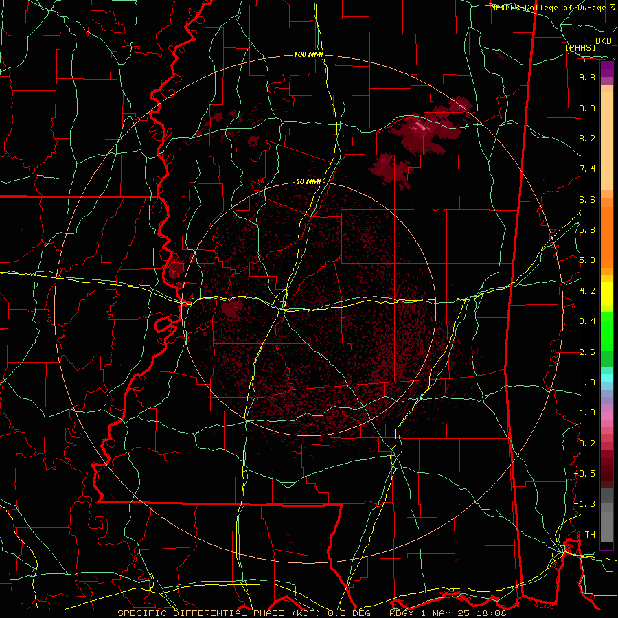This screenshot has height=618, width=618.
Task: Click the -1.3 scale value
Action: point(585,504)
